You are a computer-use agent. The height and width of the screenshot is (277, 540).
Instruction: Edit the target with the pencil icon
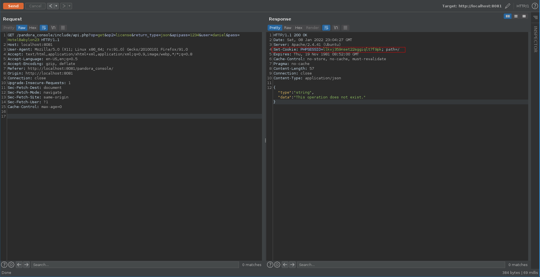click(507, 6)
